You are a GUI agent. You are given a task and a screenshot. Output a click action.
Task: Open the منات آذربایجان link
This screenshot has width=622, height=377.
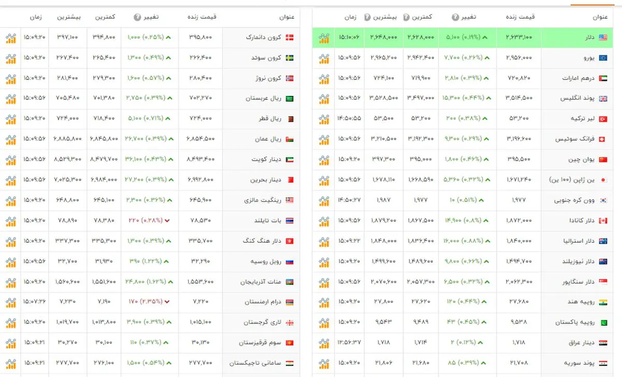[261, 281]
